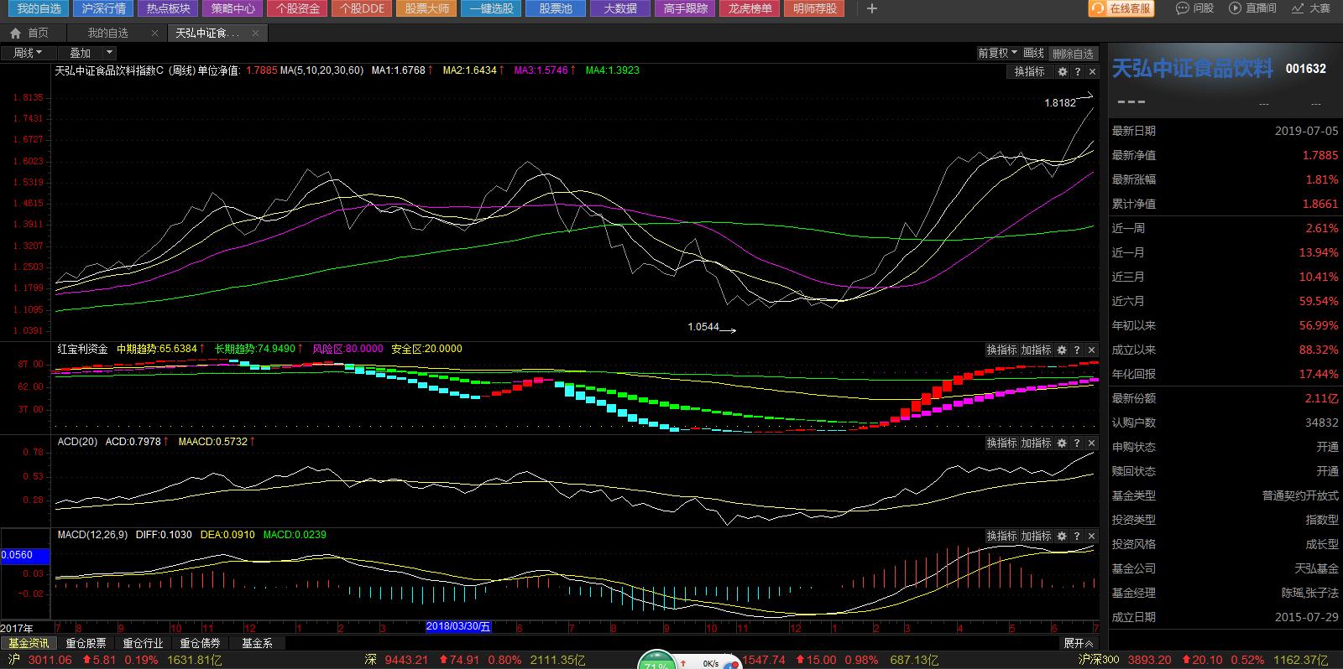This screenshot has width=1343, height=669.
Task: Open help for the main chart indicator
Action: click(1078, 72)
